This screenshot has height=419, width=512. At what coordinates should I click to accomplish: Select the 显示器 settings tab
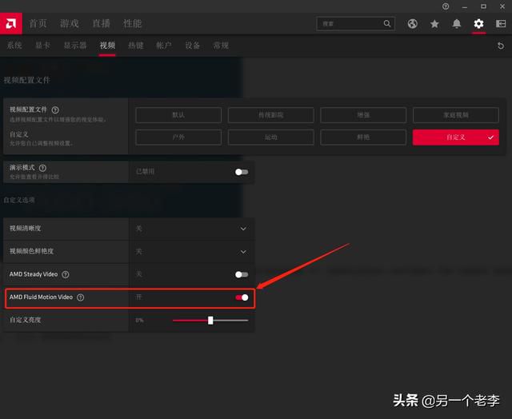tap(74, 46)
